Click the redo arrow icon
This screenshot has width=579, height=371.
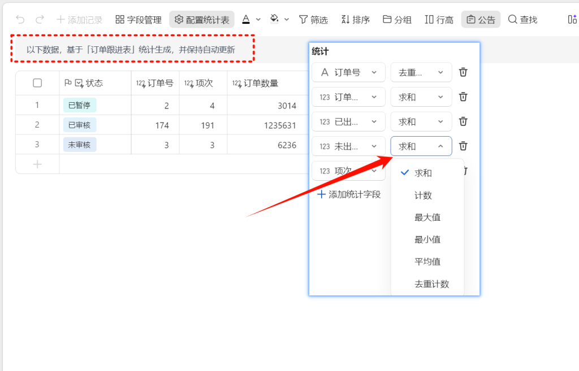40,20
